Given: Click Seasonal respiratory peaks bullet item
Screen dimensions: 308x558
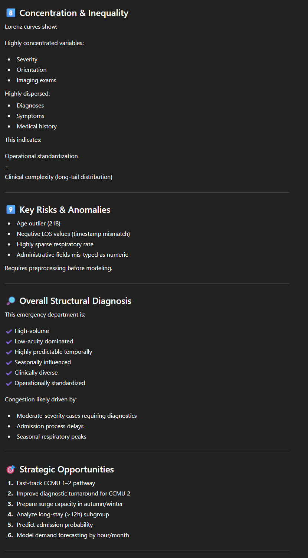Looking at the screenshot, I should tap(51, 437).
